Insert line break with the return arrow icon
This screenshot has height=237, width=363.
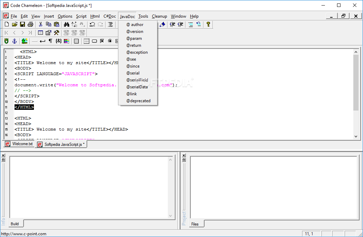pos(42,41)
